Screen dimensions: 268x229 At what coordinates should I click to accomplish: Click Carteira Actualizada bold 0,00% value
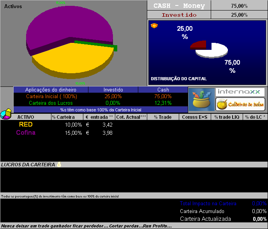tap(259, 219)
